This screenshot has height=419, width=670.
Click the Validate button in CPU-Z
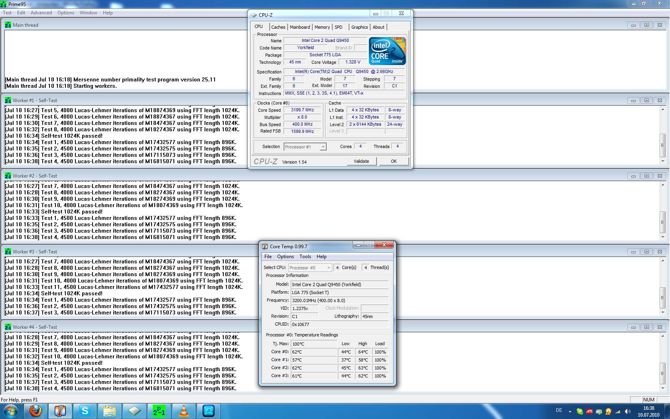tap(361, 161)
